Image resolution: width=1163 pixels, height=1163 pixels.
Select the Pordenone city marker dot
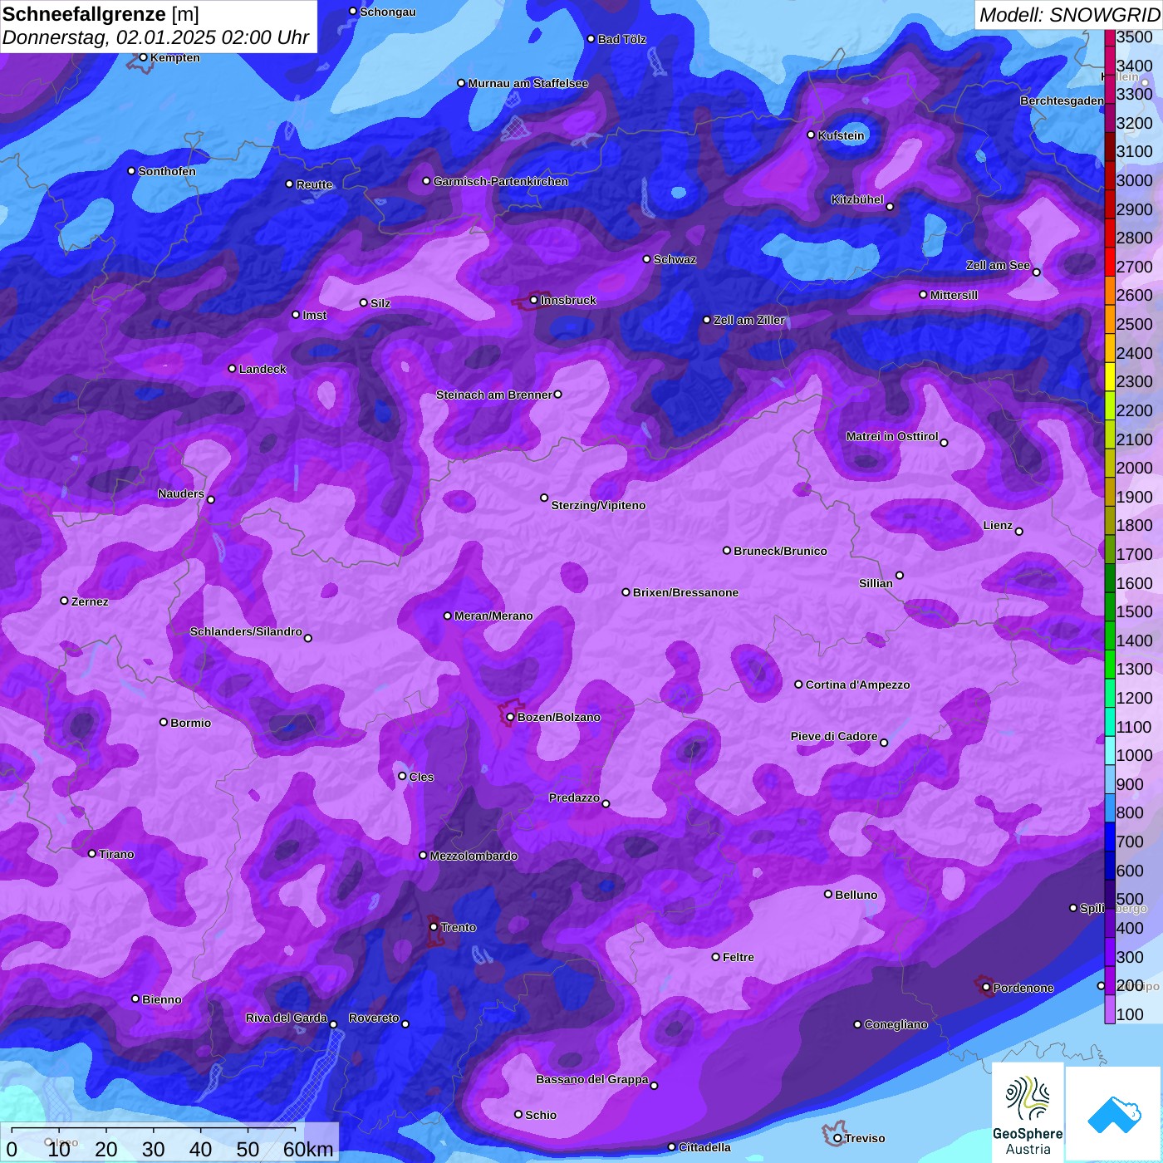pyautogui.click(x=986, y=988)
